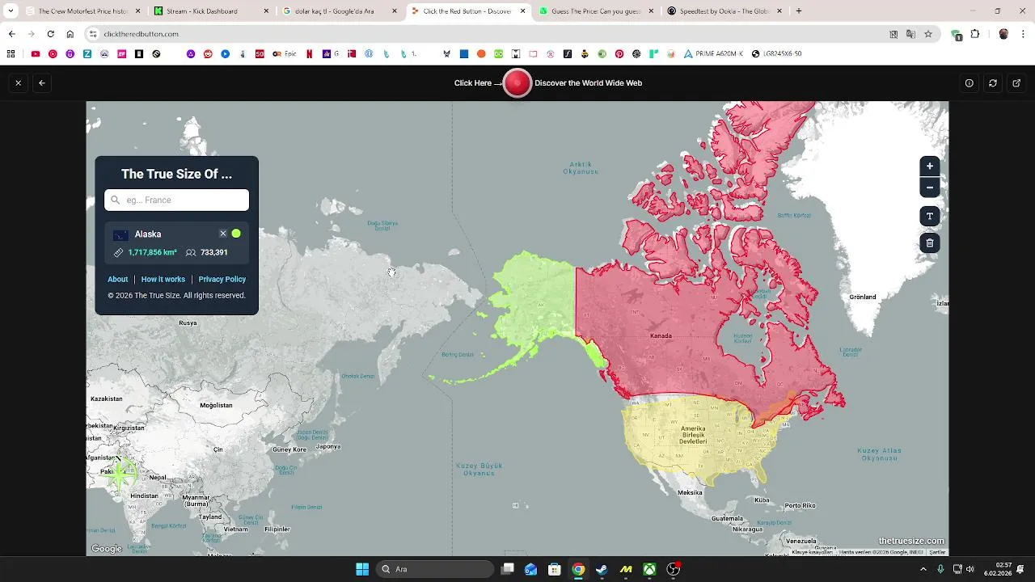
Task: Open site in new tab icon
Action: 1016,82
